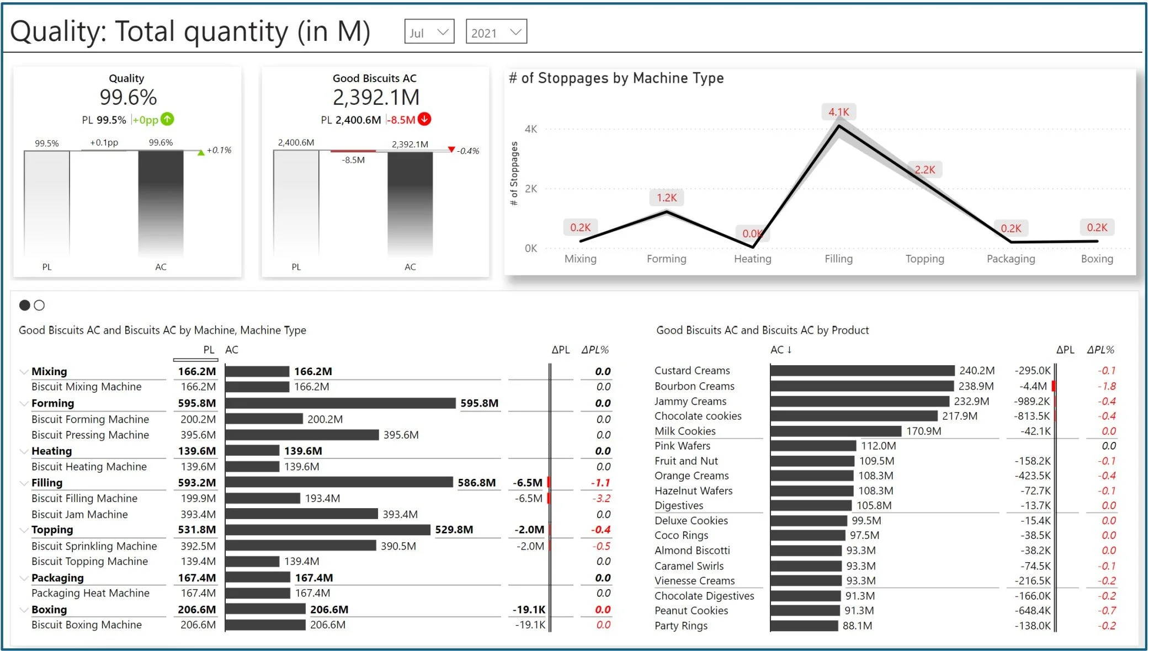
Task: Click the Forming 1.2K data label
Action: 666,198
